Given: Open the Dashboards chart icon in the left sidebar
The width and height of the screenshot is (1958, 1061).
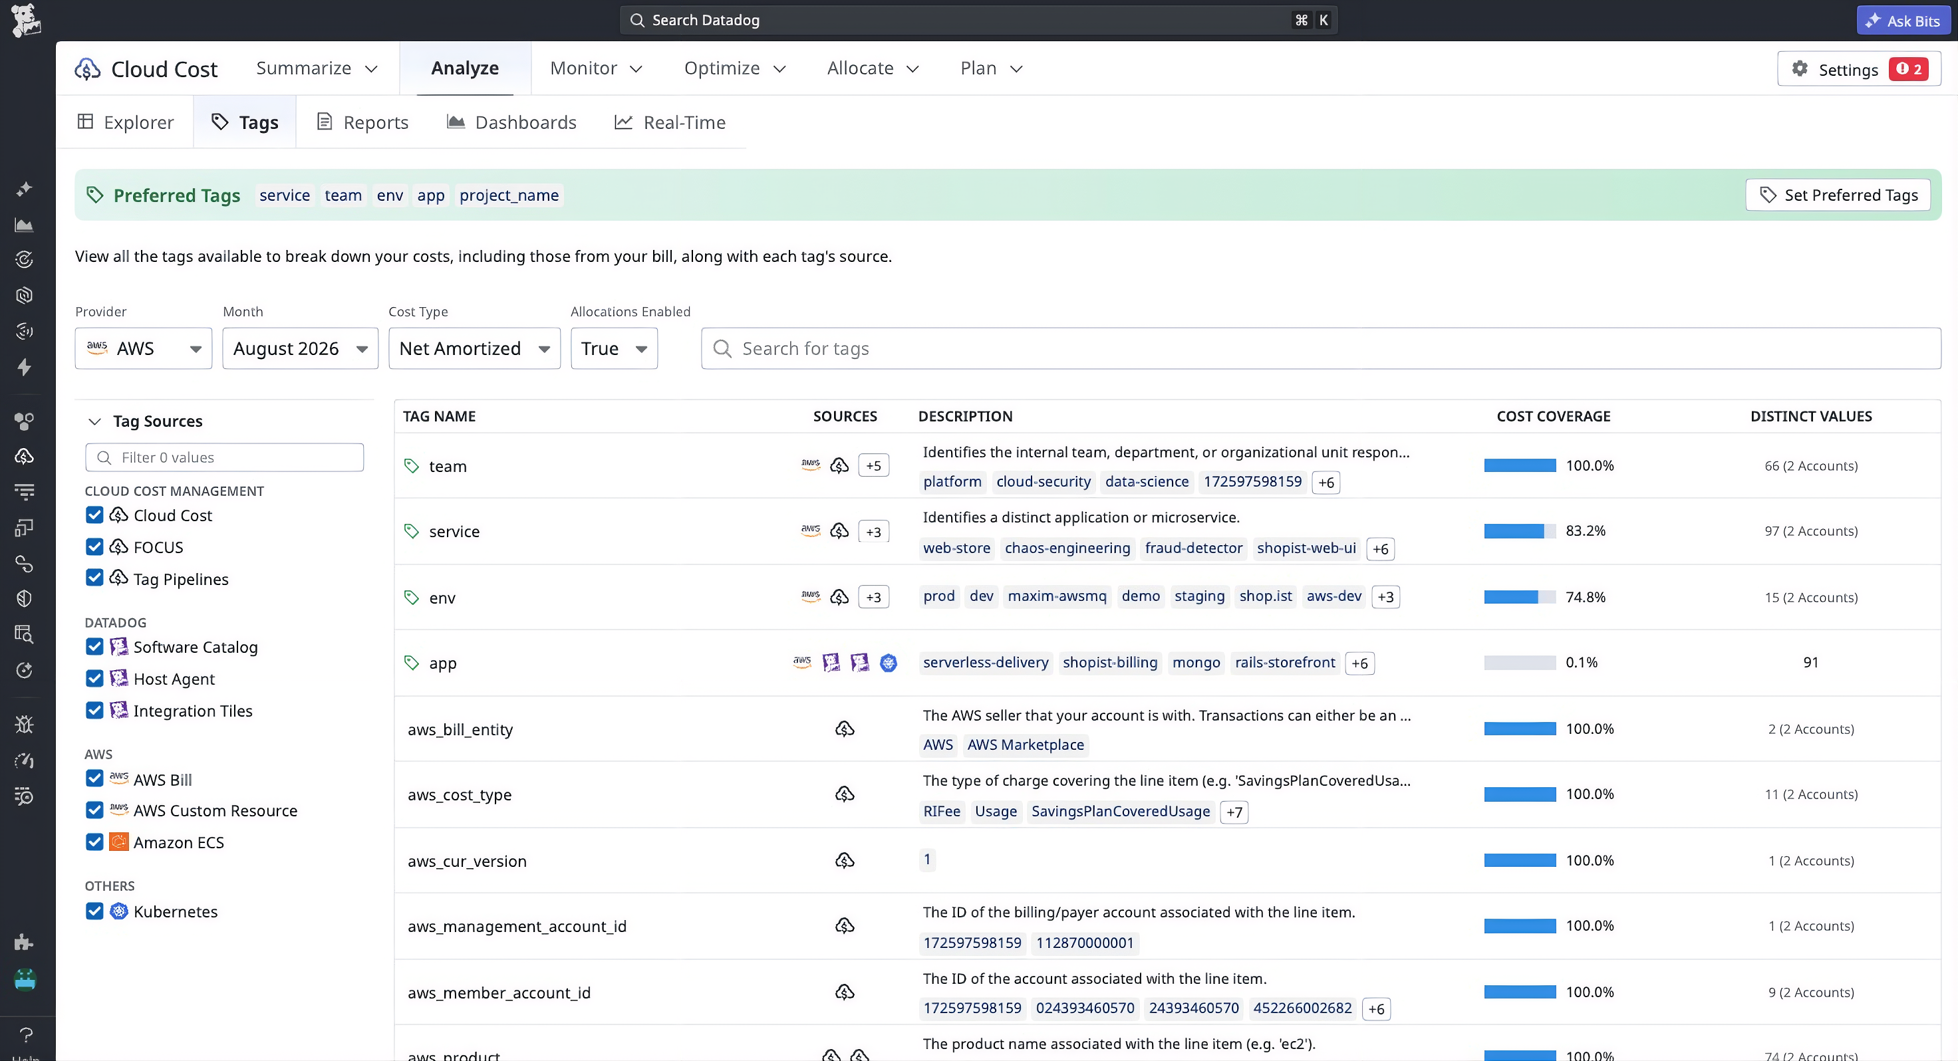Looking at the screenshot, I should point(25,225).
